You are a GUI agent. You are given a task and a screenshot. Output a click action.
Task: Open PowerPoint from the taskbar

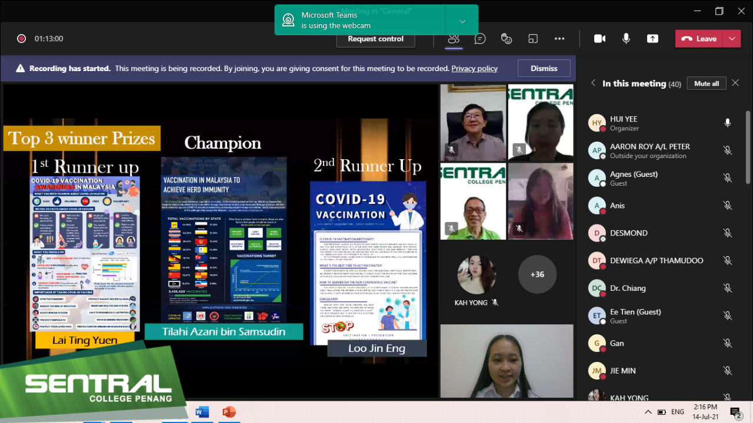pyautogui.click(x=229, y=412)
